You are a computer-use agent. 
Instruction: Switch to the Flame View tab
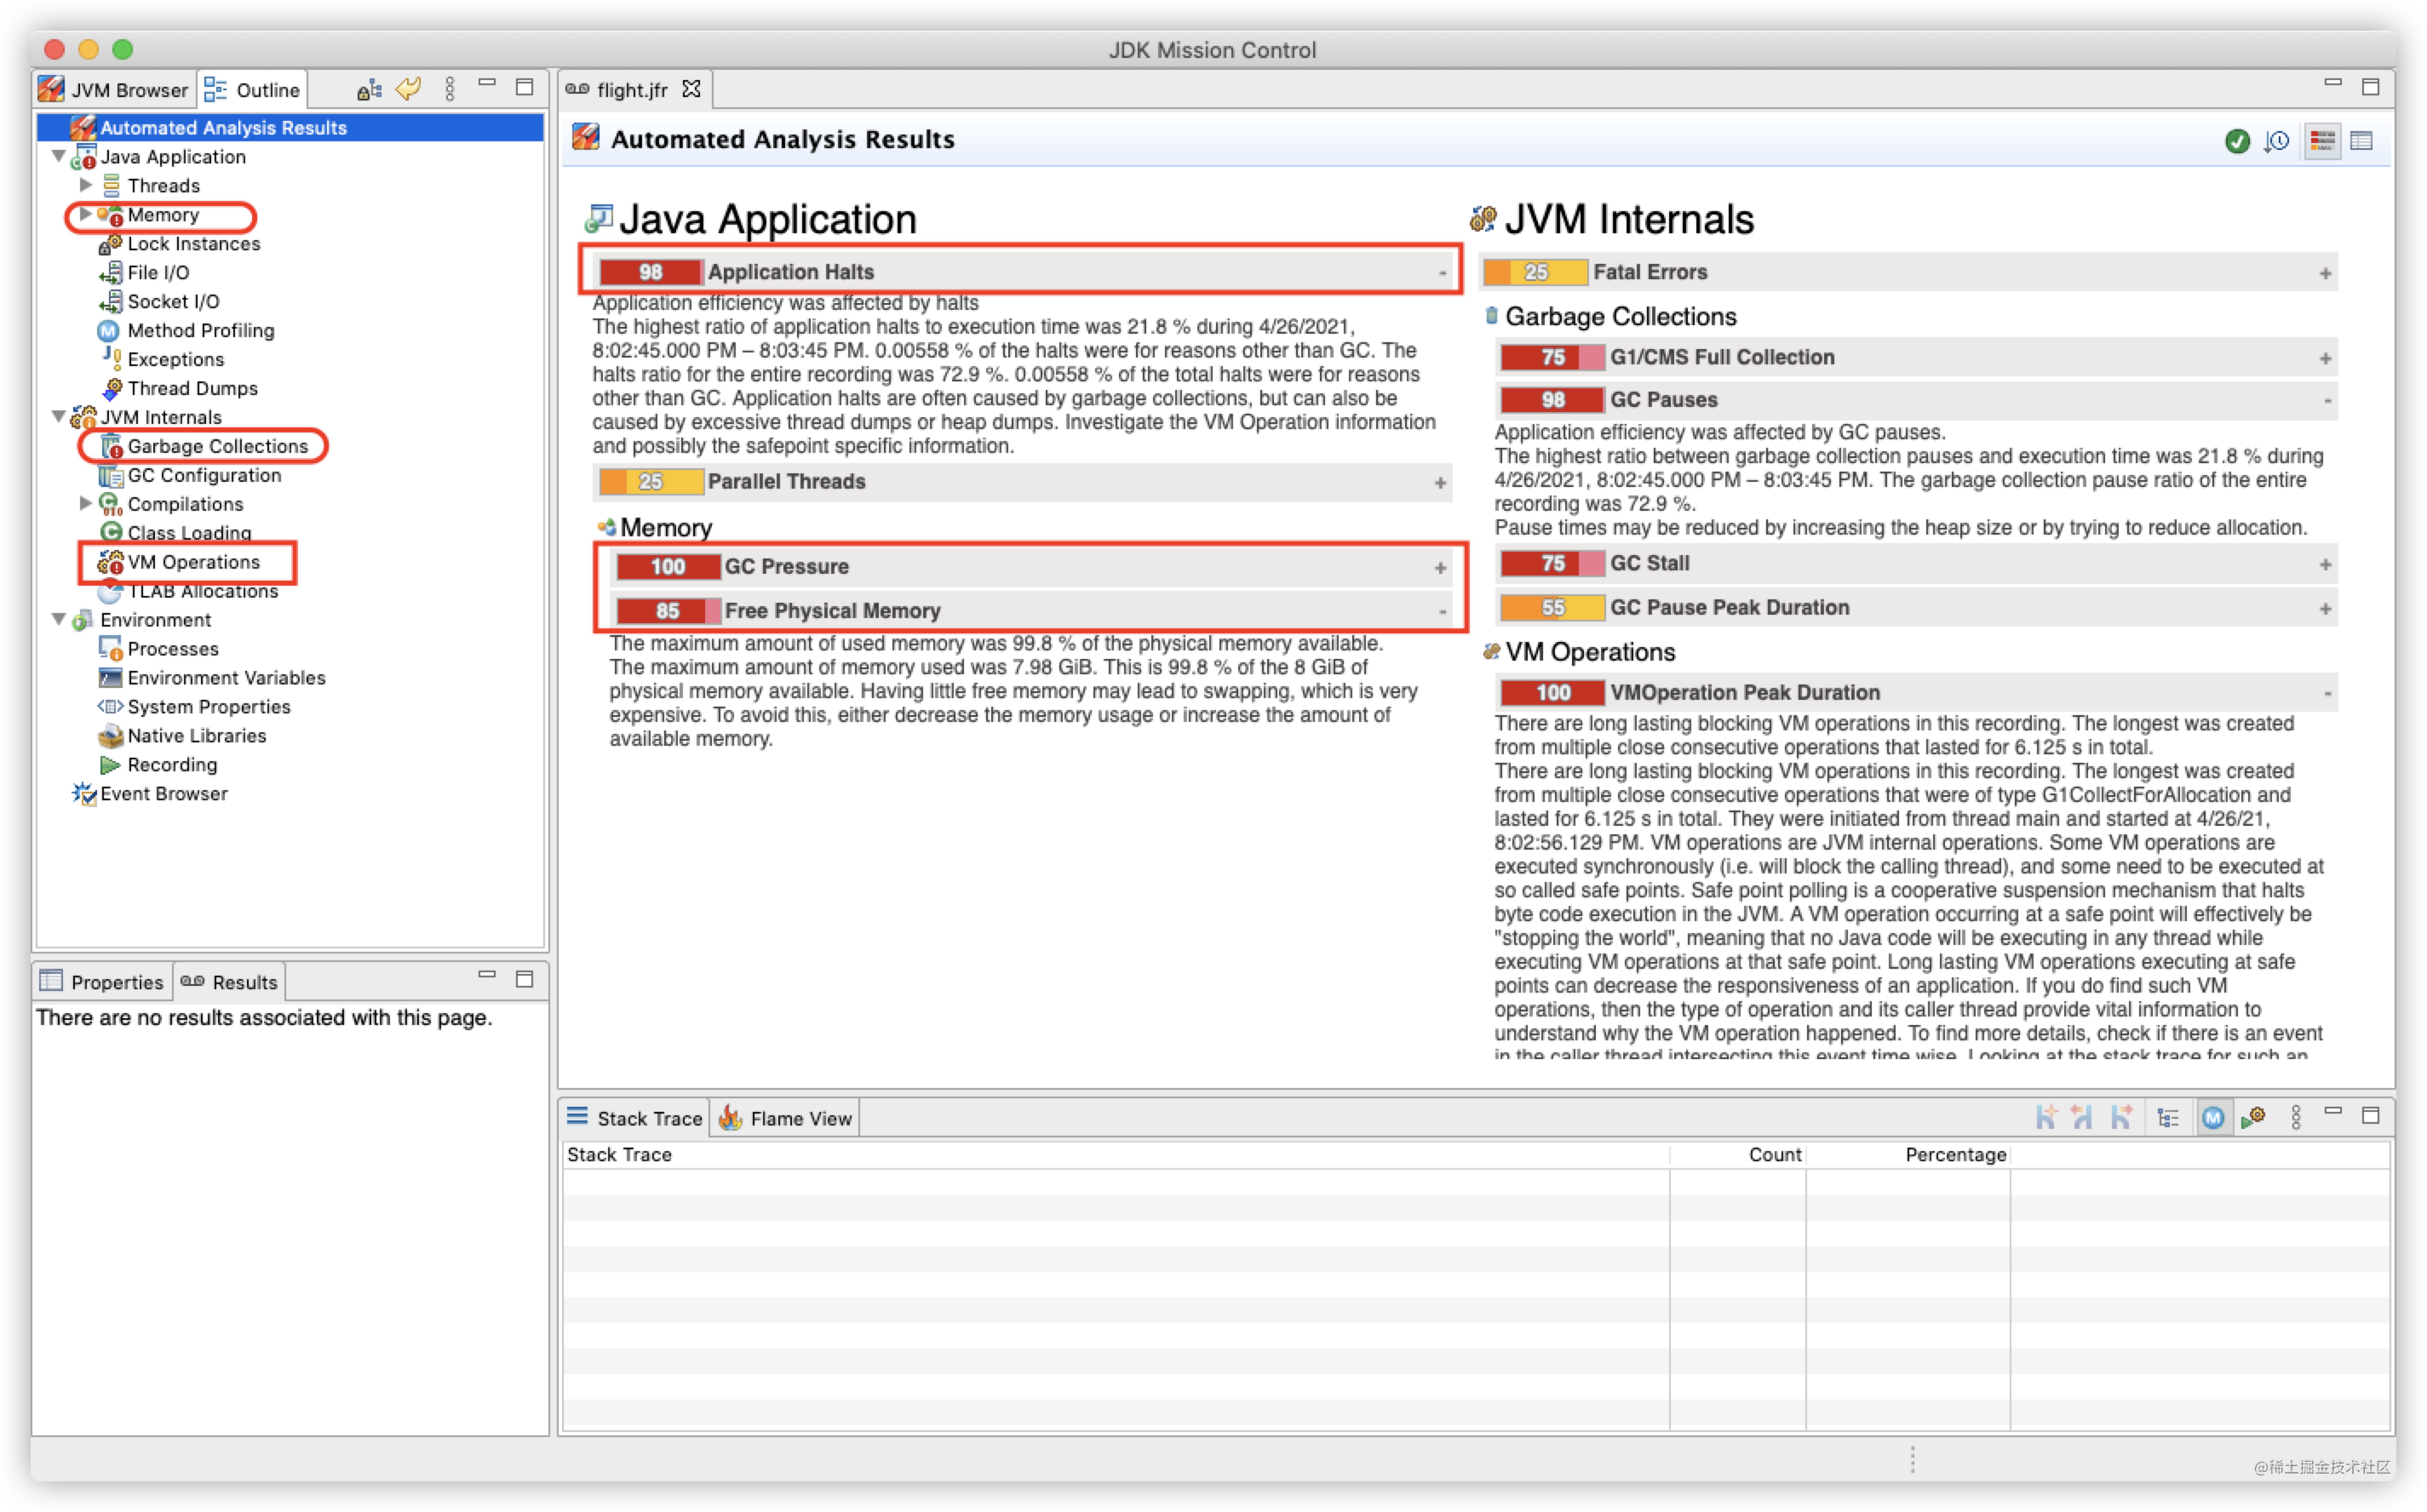click(786, 1117)
